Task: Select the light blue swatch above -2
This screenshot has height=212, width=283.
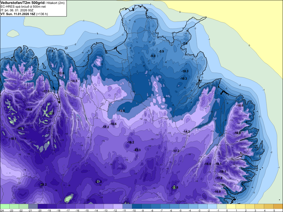Action: pyautogui.click(x=212, y=206)
